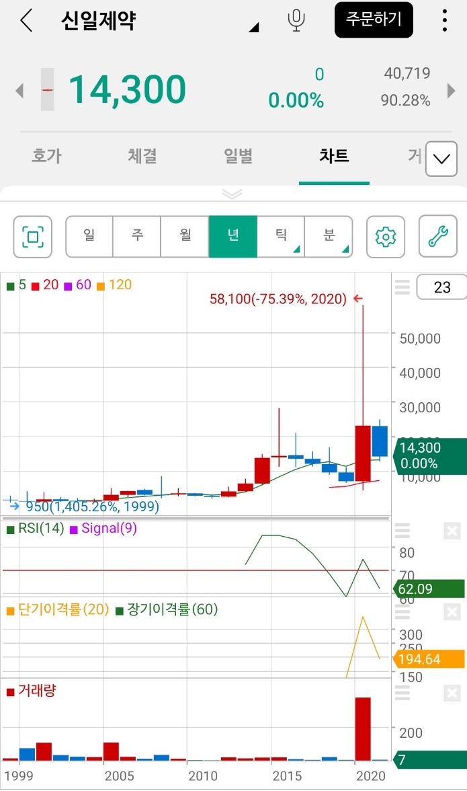This screenshot has width=467, height=791.
Task: Expand the tab list dropdown chevron
Action: 441,159
